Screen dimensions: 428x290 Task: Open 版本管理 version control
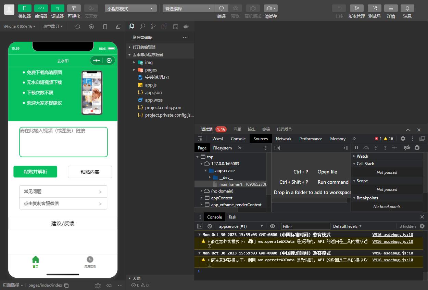pyautogui.click(x=357, y=8)
